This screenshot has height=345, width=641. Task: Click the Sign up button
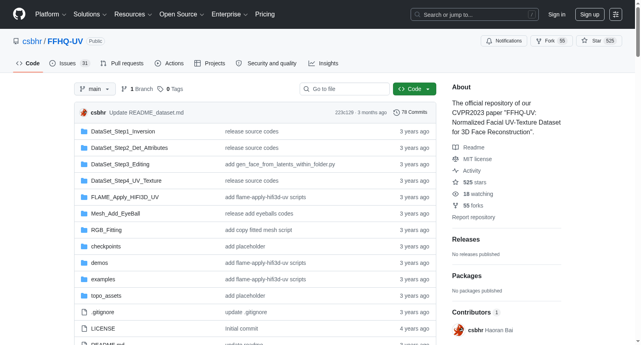(x=590, y=14)
